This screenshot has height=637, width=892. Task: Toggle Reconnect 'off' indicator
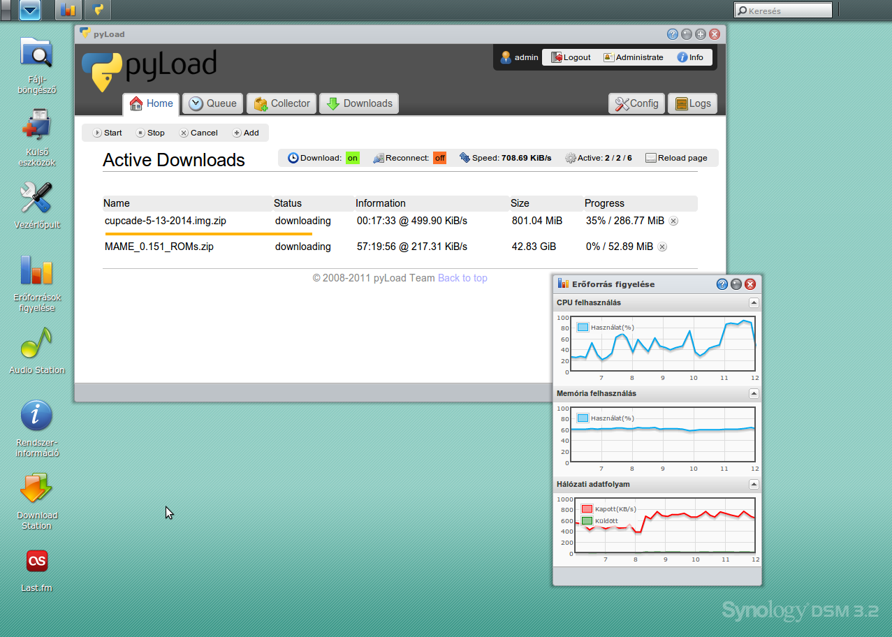click(x=439, y=158)
